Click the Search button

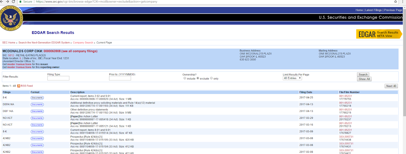tap(363, 74)
